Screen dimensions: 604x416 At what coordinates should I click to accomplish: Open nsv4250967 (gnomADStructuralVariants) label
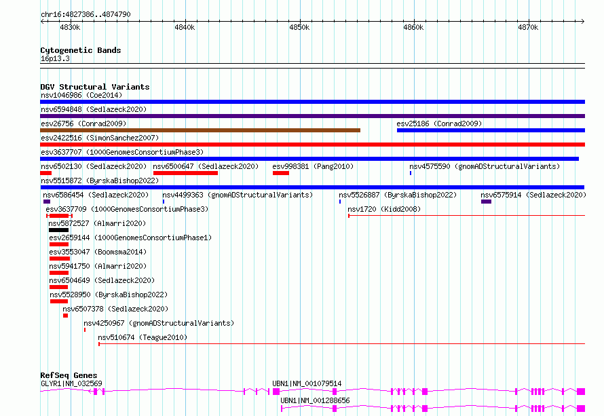[159, 323]
